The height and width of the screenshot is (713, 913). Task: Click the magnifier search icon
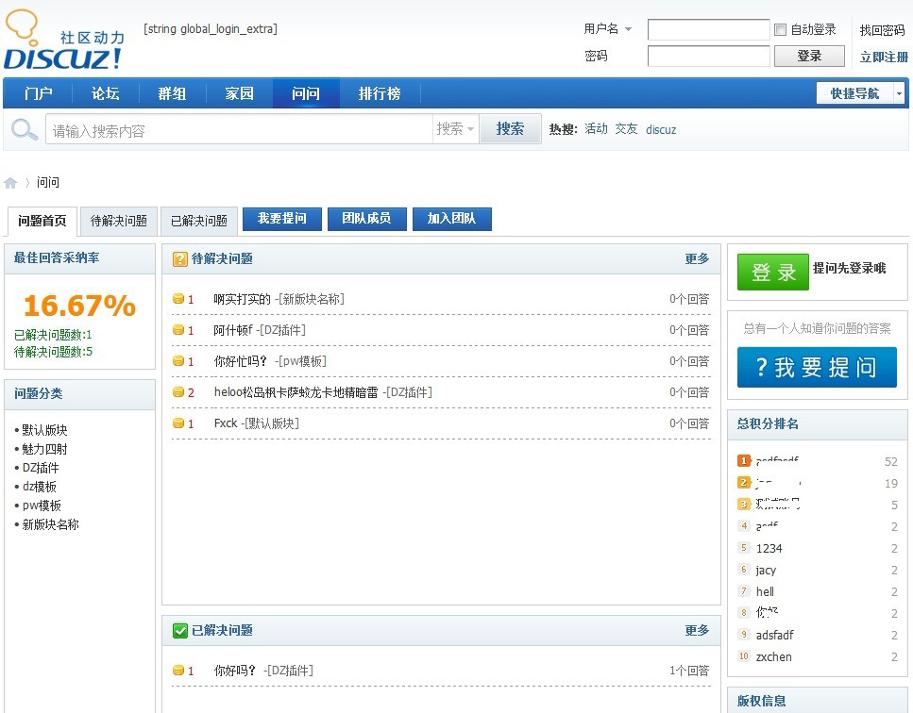23,128
